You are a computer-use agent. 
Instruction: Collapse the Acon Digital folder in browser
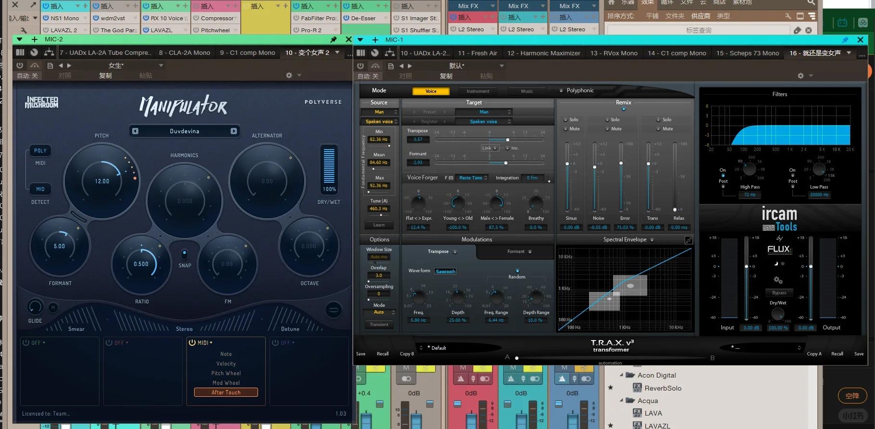click(x=621, y=375)
